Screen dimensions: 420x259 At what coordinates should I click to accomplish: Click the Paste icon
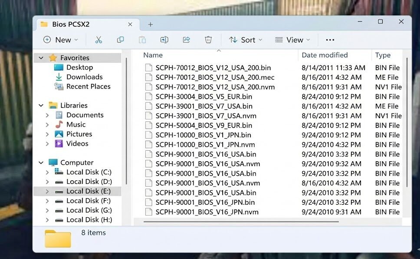click(142, 40)
